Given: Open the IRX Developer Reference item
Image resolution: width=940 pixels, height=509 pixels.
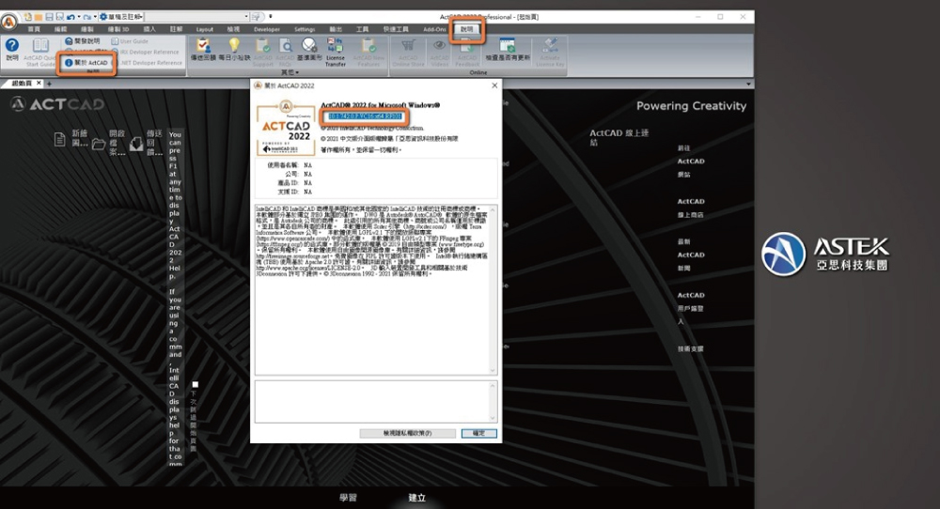Looking at the screenshot, I should [x=146, y=52].
